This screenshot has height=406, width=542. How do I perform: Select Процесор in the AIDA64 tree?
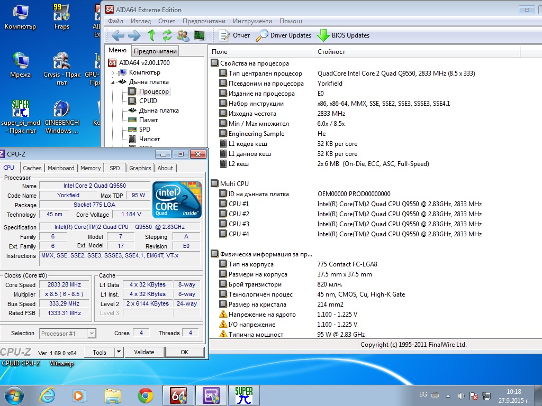click(154, 91)
